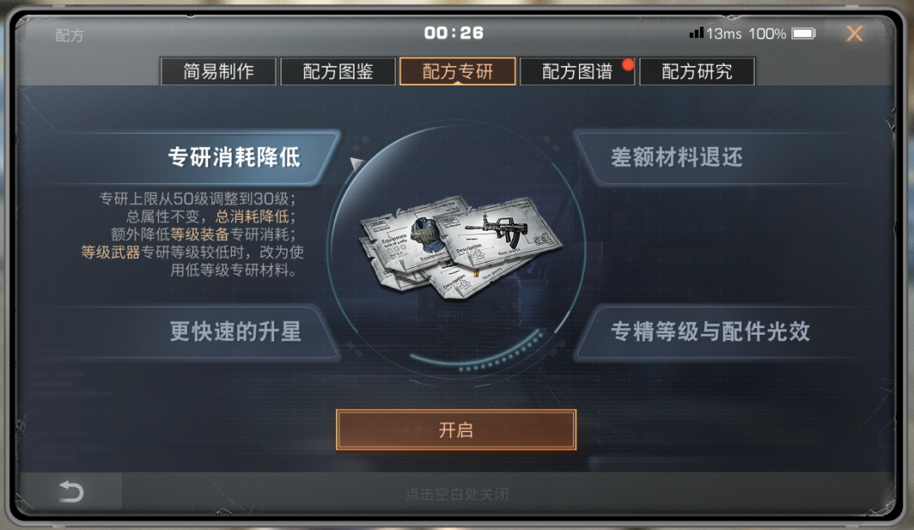Tap 点击空白处关闭 text to dismiss
The image size is (914, 530).
(457, 494)
